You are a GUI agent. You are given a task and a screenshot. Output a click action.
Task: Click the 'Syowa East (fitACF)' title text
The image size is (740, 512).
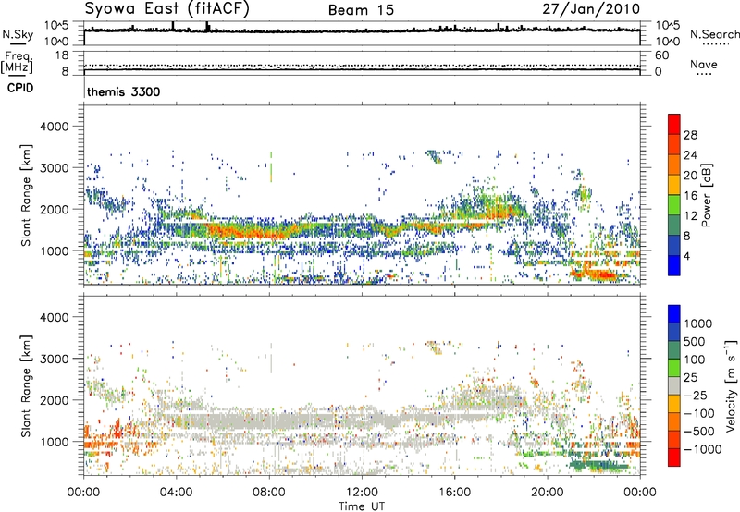click(166, 8)
